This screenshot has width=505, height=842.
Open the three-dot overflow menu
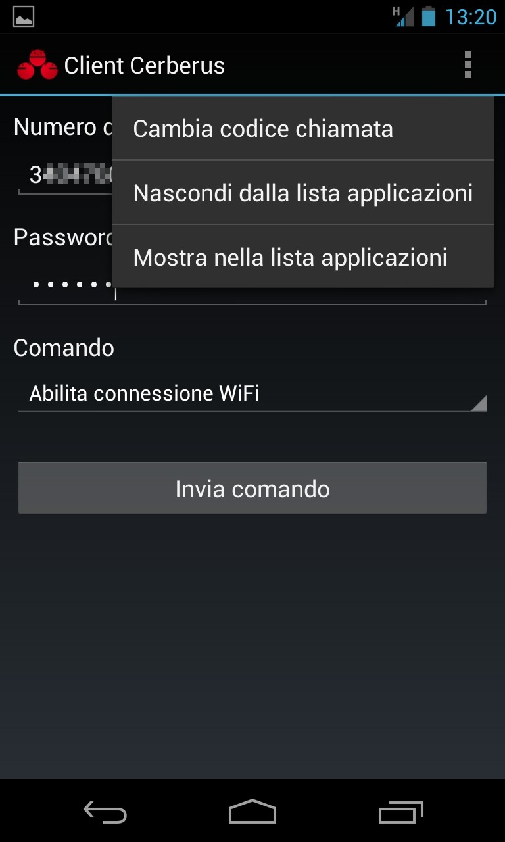(468, 64)
